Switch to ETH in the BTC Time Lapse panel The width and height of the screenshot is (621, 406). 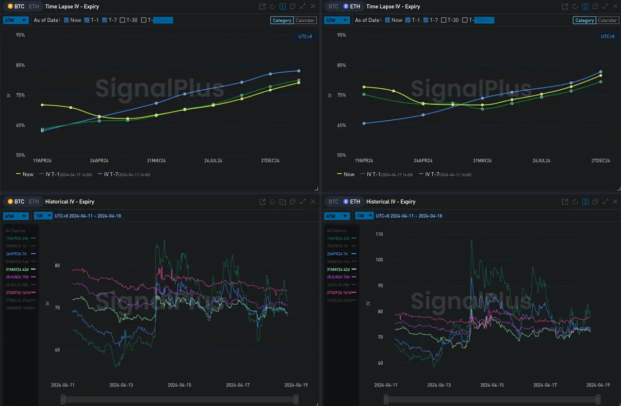coord(33,6)
